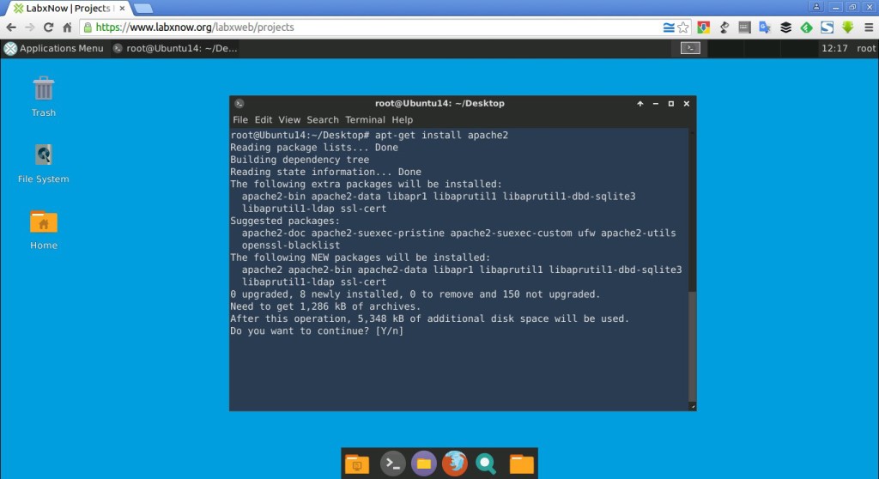879x479 pixels.
Task: Click the 'Reading package lists... Done' line
Action: point(314,148)
